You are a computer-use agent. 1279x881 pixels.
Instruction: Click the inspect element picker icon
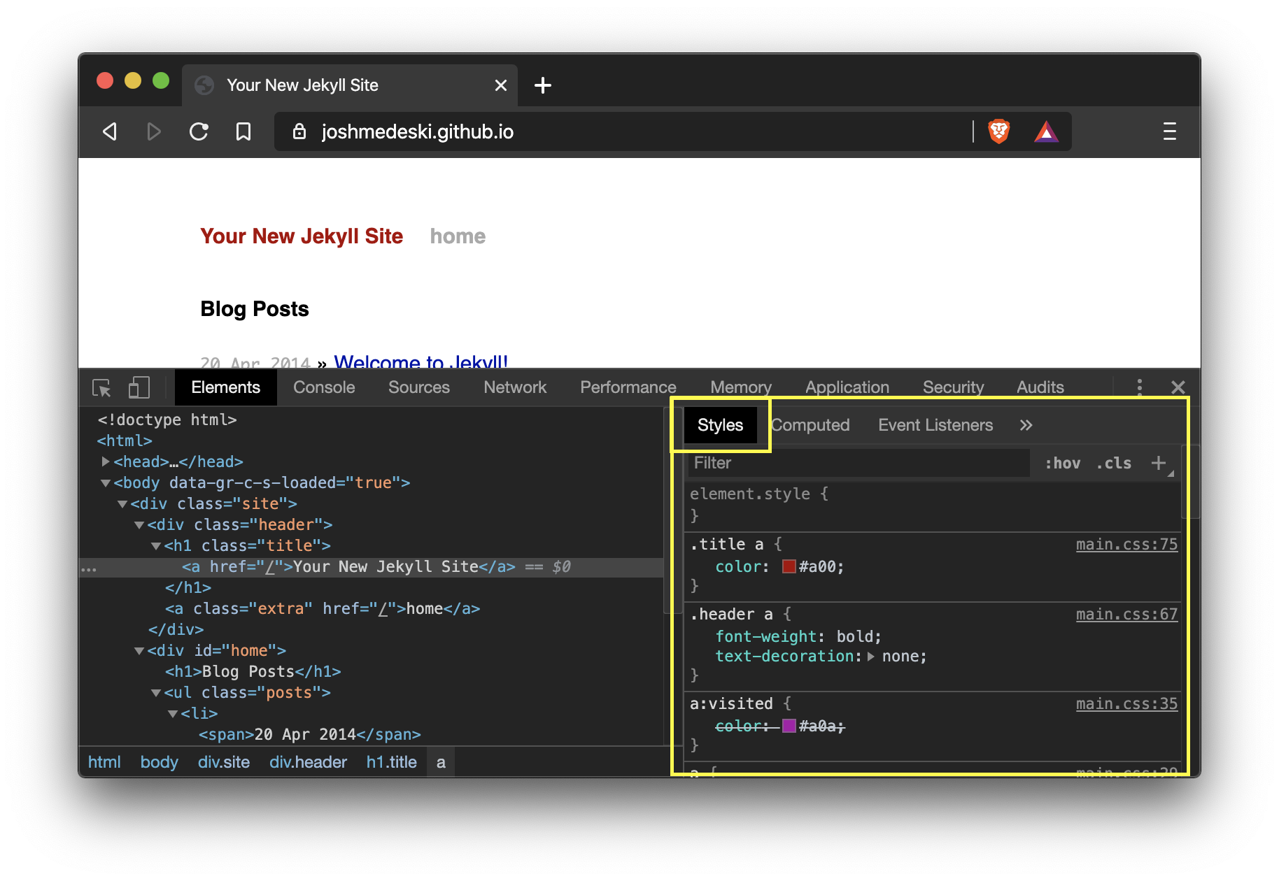click(101, 387)
